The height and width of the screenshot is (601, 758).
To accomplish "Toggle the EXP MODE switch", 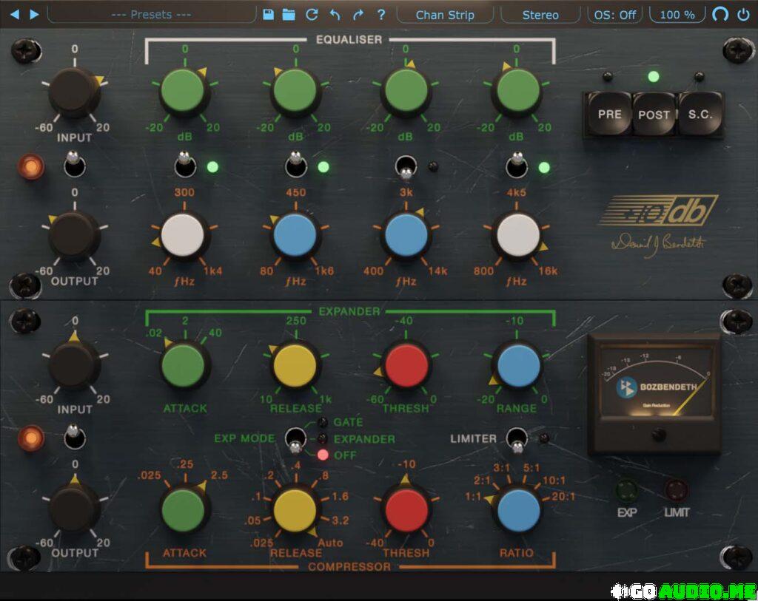I will click(x=295, y=440).
